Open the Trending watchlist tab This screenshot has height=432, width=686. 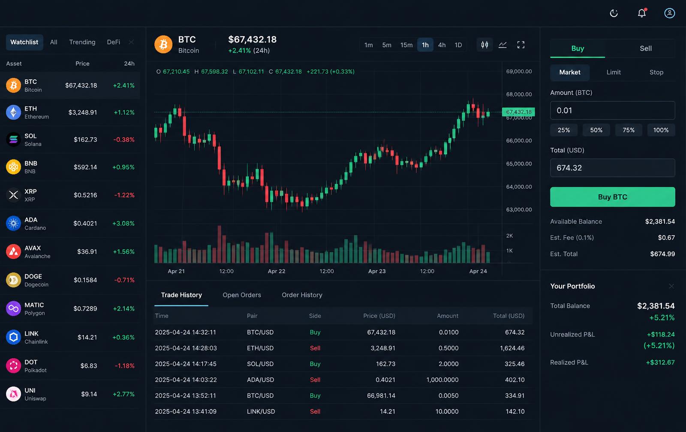(x=82, y=42)
